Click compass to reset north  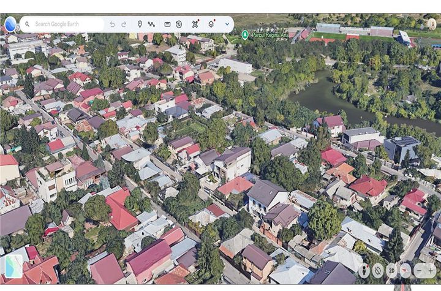pyautogui.click(x=405, y=270)
